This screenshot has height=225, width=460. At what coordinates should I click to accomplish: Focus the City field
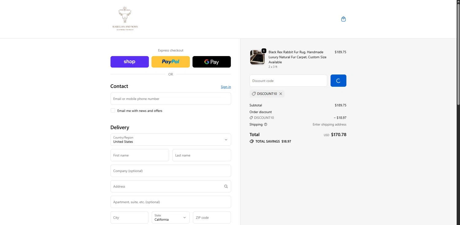tap(129, 217)
